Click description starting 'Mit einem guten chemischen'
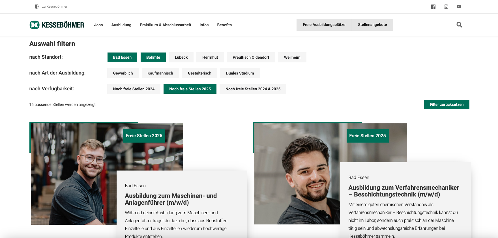 coord(403,220)
